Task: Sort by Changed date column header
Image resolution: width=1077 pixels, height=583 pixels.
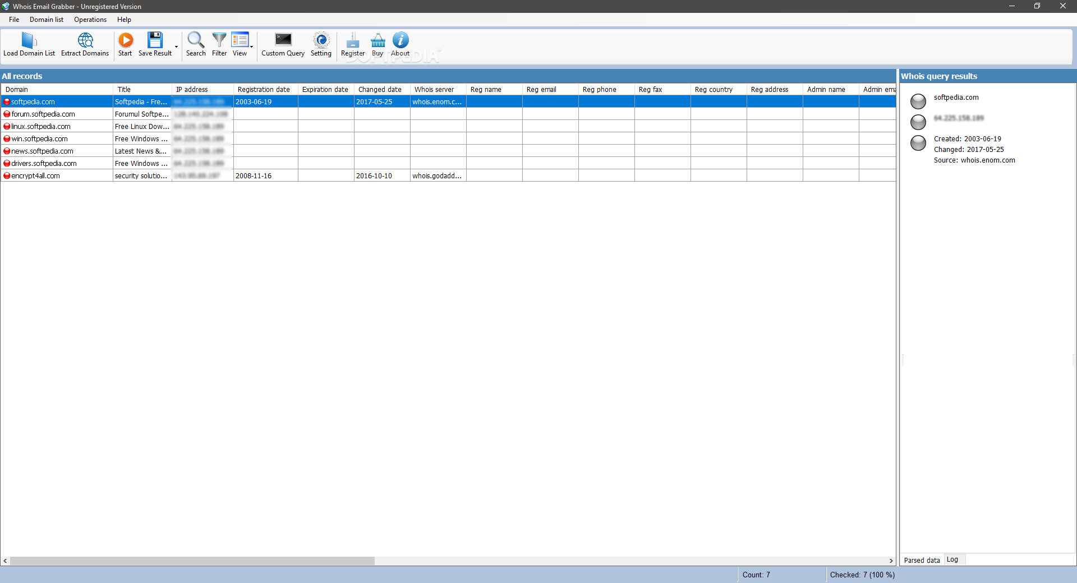Action: tap(382, 90)
